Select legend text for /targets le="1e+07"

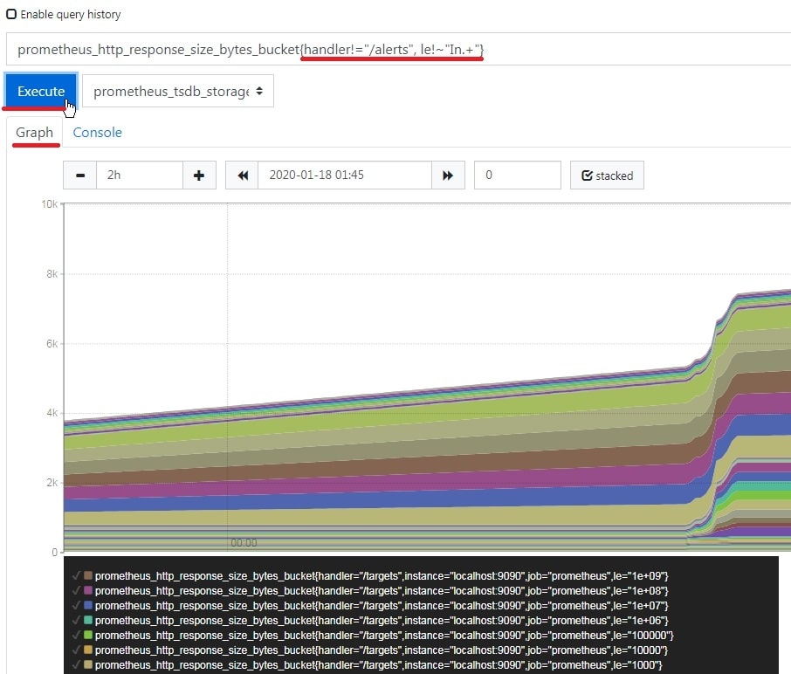(x=382, y=605)
